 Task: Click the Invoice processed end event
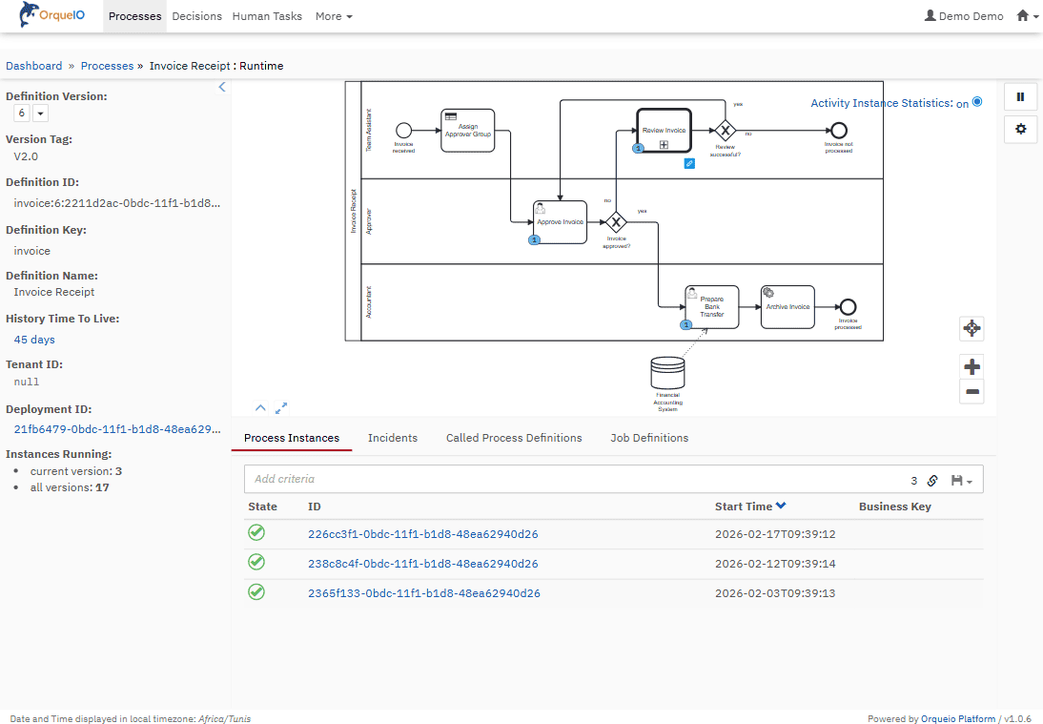pos(848,307)
